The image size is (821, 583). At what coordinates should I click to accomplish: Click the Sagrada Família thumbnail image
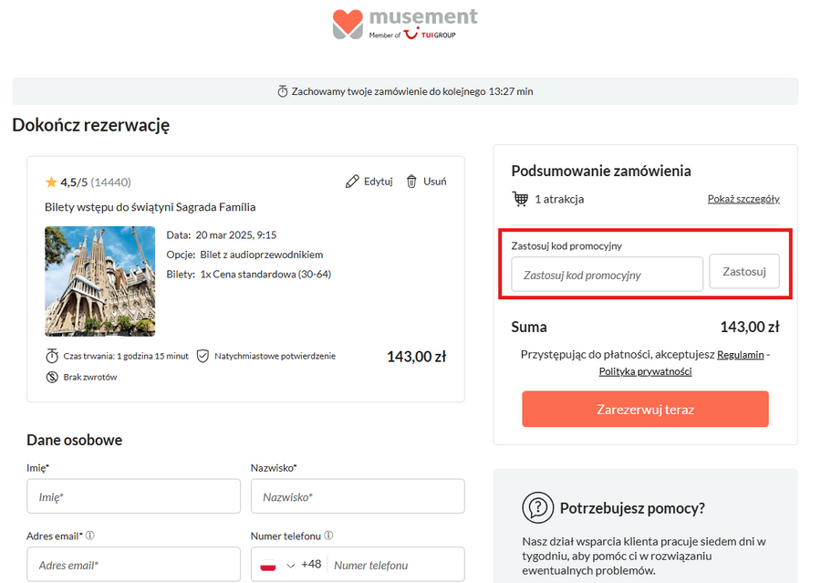point(99,281)
